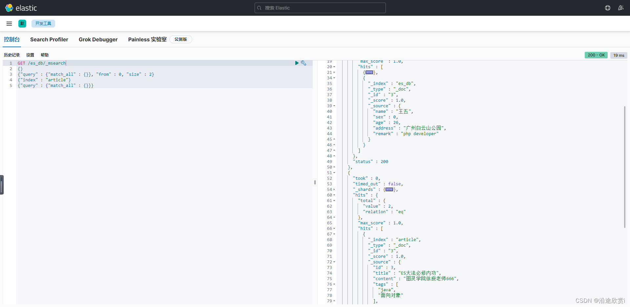
Task: Open the newsfeed icon at top right
Action: tap(620, 8)
